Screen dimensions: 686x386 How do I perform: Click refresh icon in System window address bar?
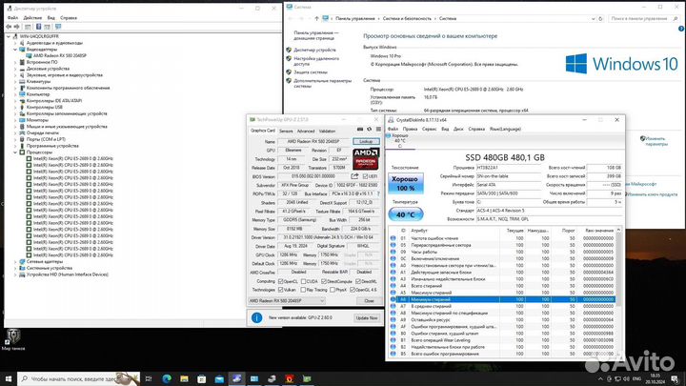click(x=600, y=18)
